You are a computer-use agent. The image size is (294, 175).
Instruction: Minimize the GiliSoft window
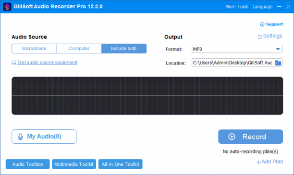279,7
